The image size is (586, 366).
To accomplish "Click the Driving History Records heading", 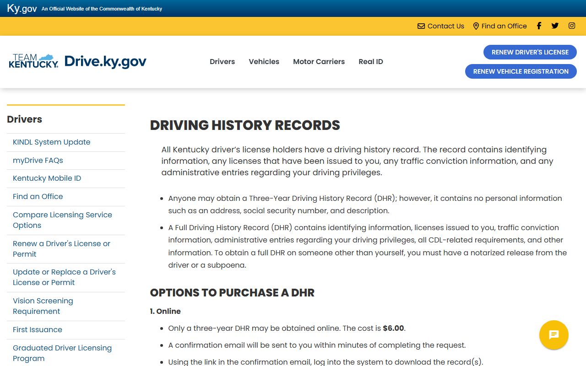I will [245, 125].
